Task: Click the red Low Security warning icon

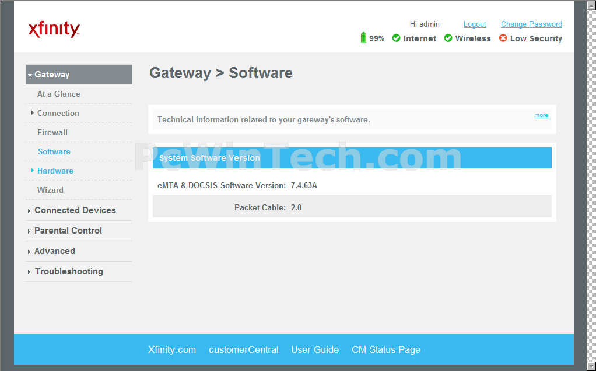Action: (x=503, y=38)
